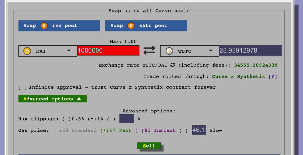Click the bitcoin icon on sbtc pool
This screenshot has height=155, width=303.
[131, 26]
